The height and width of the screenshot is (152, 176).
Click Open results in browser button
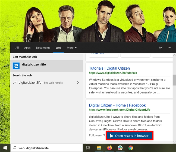click(x=130, y=136)
